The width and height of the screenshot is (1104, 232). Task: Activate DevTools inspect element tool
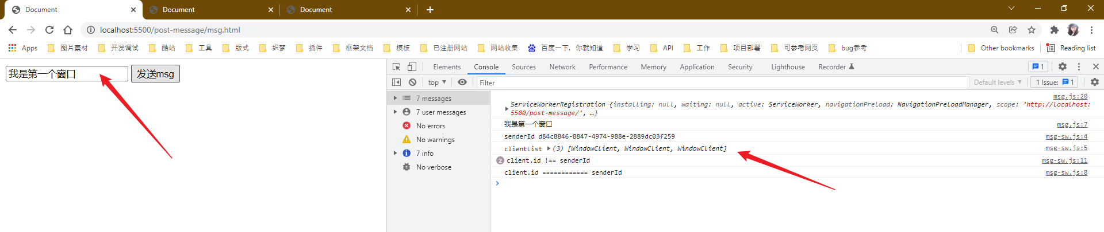[396, 67]
